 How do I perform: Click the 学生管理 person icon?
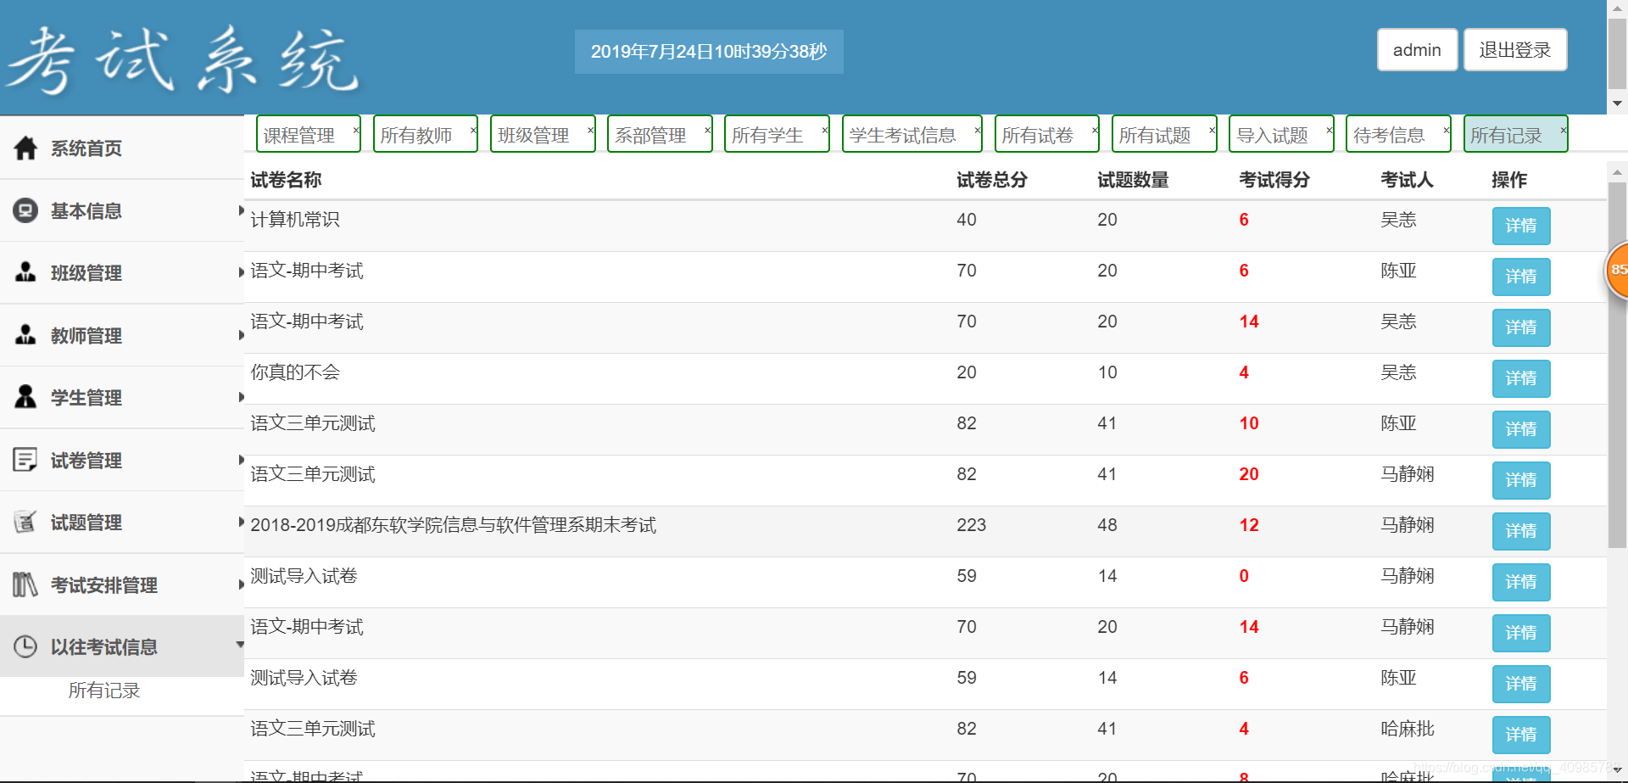tap(25, 397)
